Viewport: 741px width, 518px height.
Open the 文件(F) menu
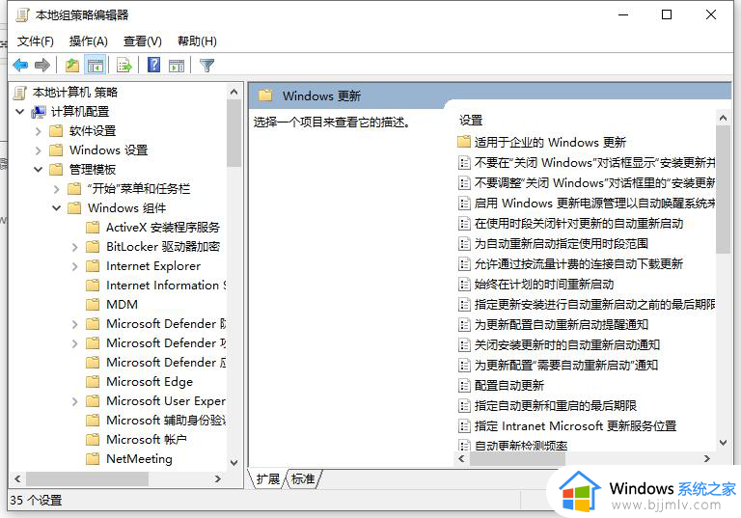(x=36, y=41)
